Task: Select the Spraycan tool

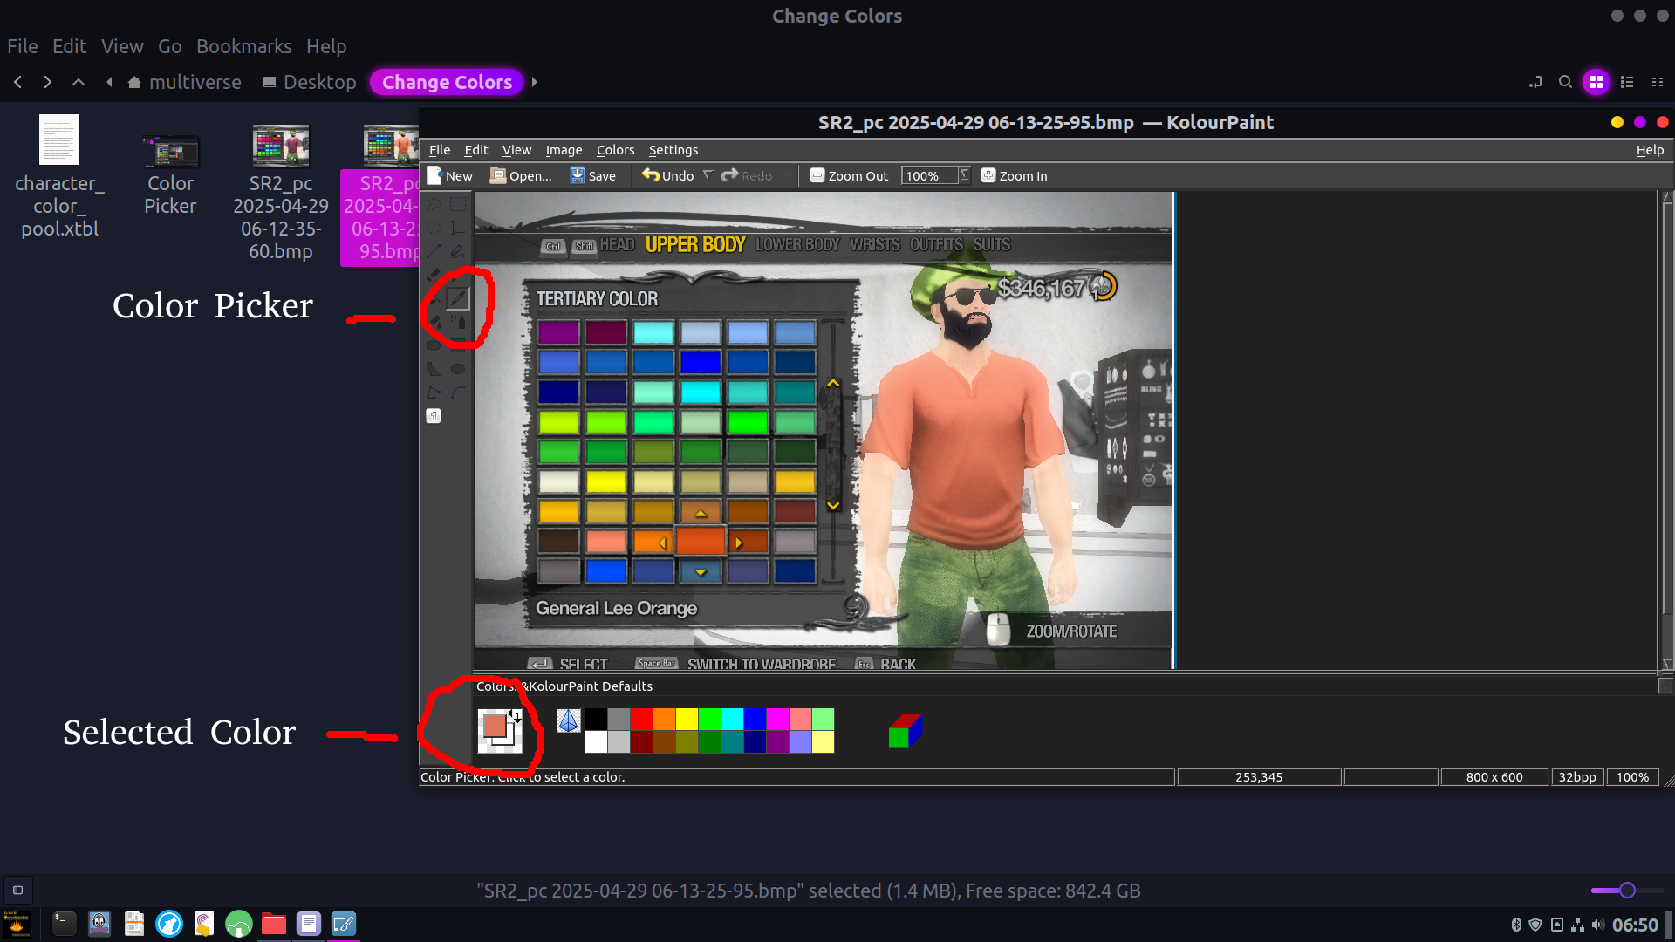Action: pos(458,322)
